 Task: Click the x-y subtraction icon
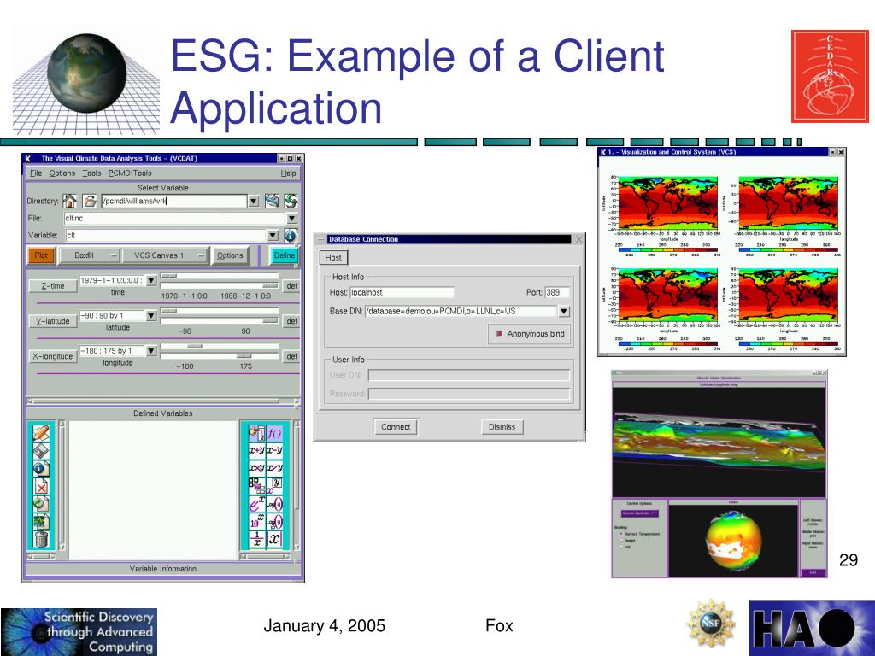coord(274,450)
